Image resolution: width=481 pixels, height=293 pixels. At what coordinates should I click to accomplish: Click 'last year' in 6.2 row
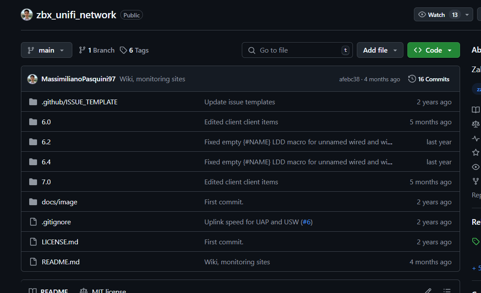pyautogui.click(x=439, y=142)
